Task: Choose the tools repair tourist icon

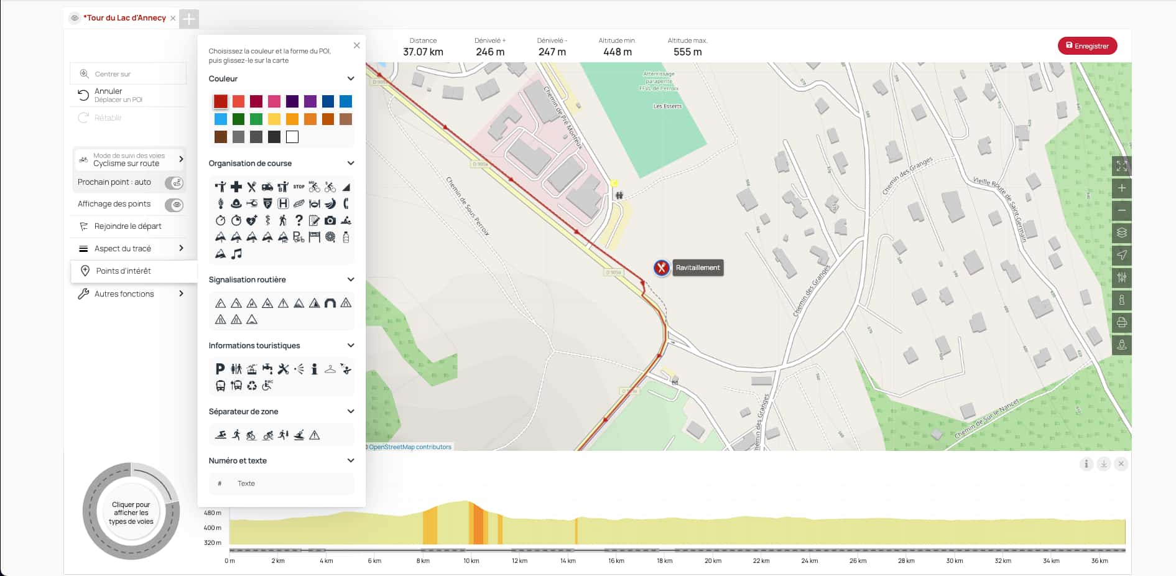Action: [x=283, y=369]
